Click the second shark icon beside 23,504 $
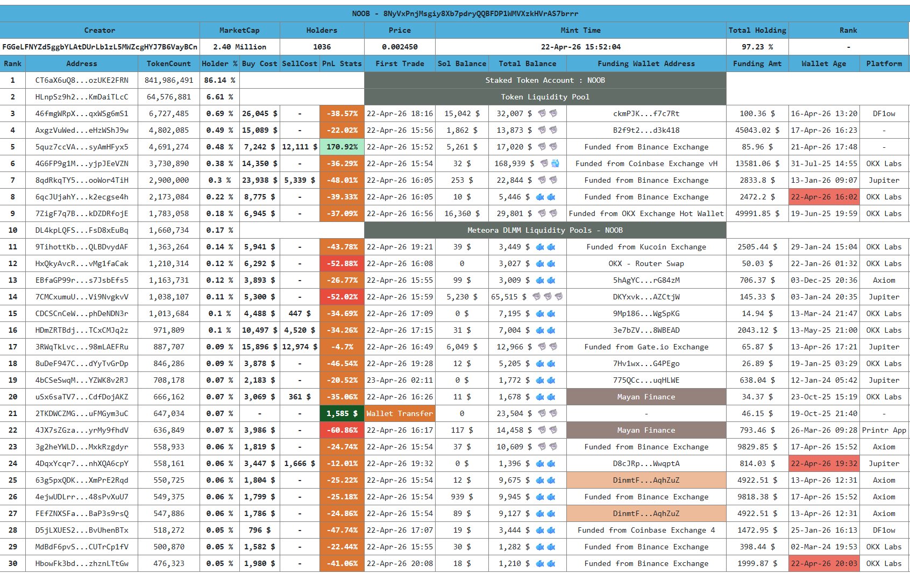The width and height of the screenshot is (910, 573). 553,413
